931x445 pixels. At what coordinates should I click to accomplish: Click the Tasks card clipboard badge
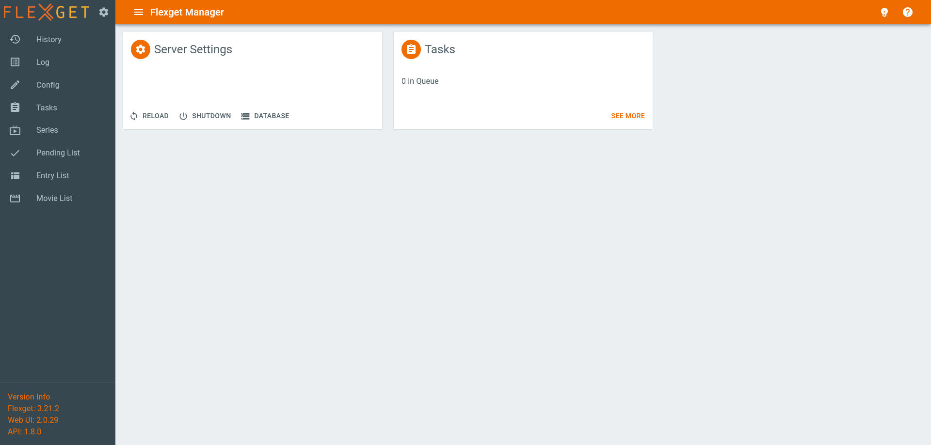pyautogui.click(x=411, y=49)
